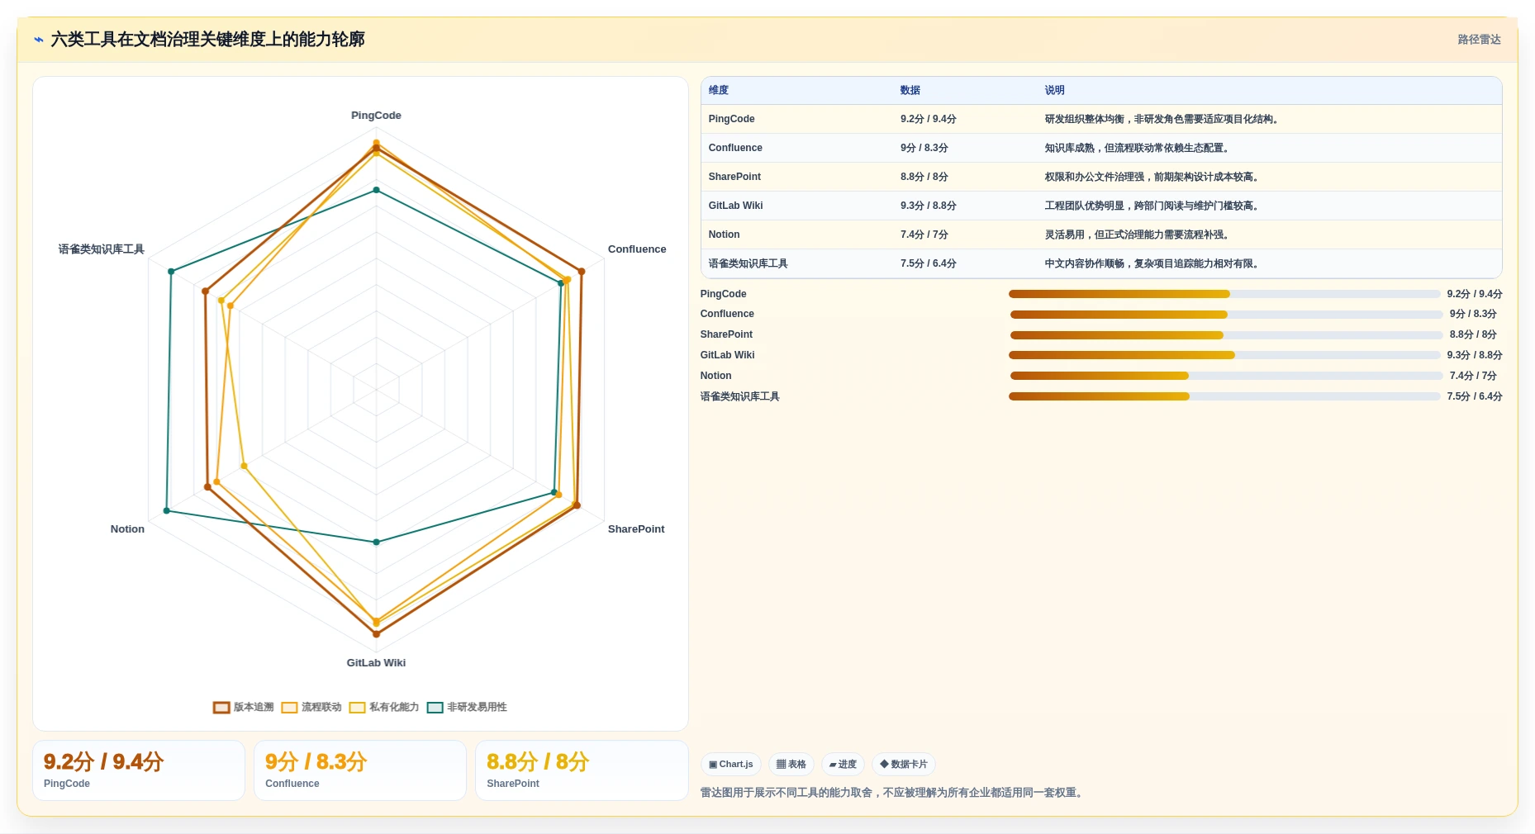Click the PingCode progress bar
This screenshot has height=834, width=1535.
tap(1224, 294)
